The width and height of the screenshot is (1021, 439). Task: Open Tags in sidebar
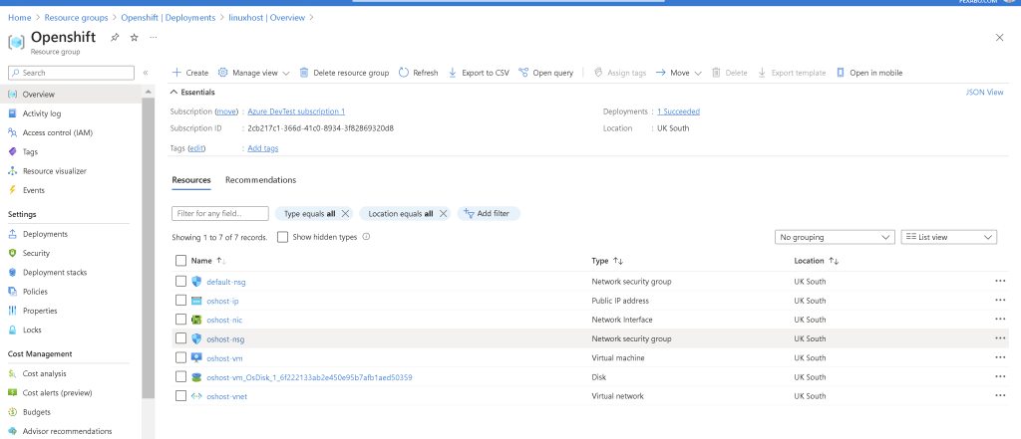(30, 152)
